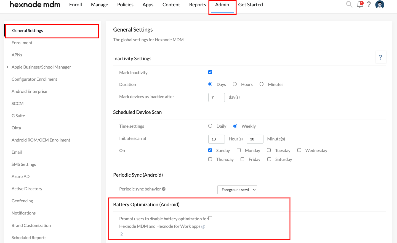The image size is (397, 243).
Task: Open Scheduled Reports in sidebar
Action: point(29,238)
